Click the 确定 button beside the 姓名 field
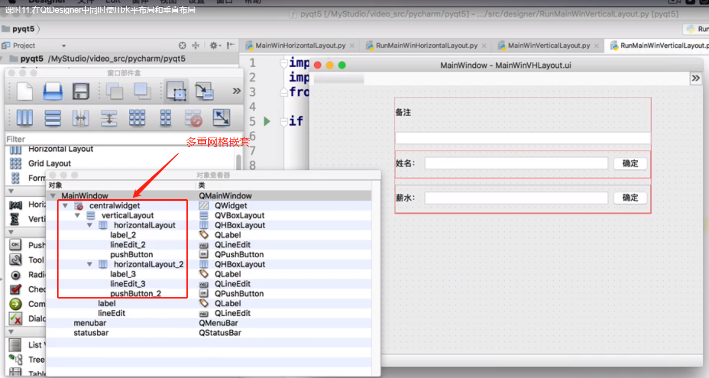Screen dimensions: 709x378 (630, 164)
